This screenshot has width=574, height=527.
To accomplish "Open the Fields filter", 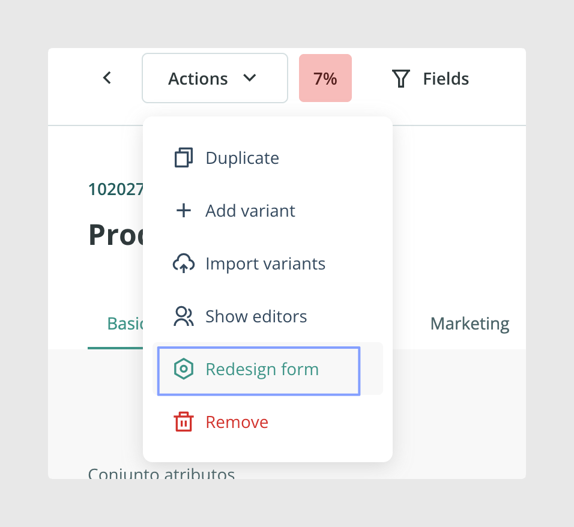I will [431, 79].
